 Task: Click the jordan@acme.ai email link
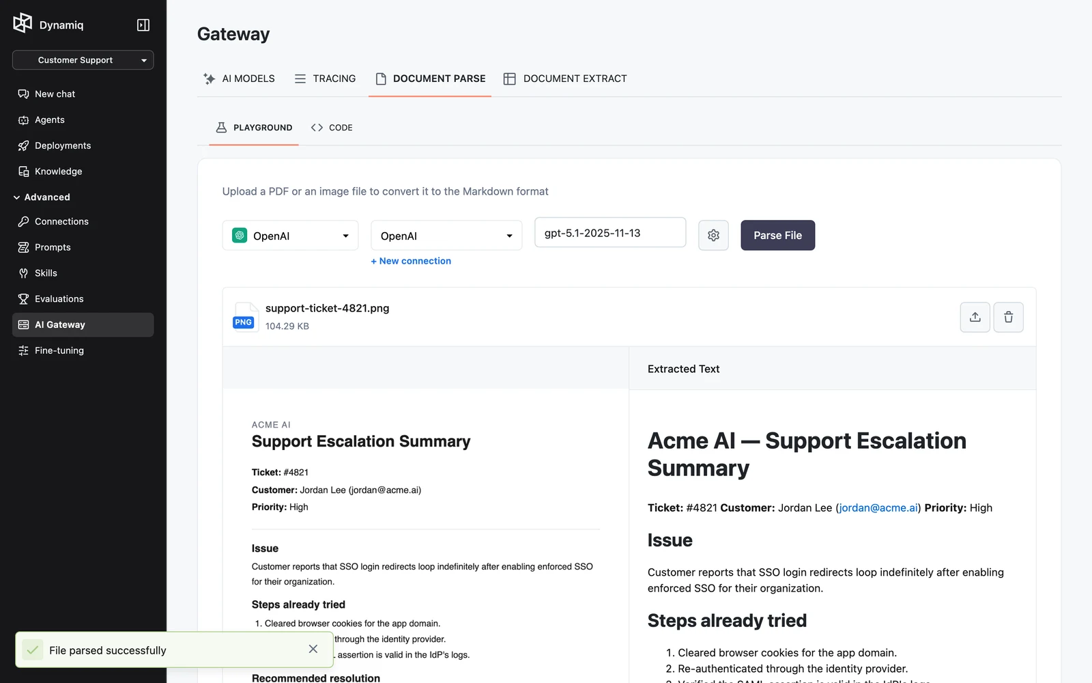point(878,507)
